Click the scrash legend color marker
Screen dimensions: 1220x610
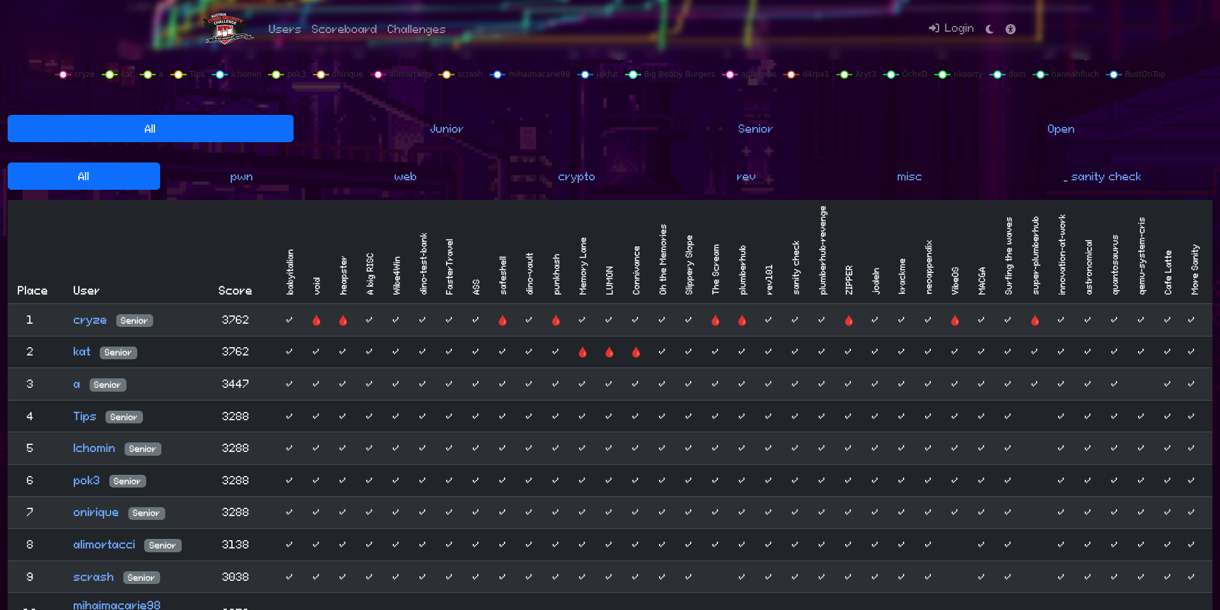(447, 74)
